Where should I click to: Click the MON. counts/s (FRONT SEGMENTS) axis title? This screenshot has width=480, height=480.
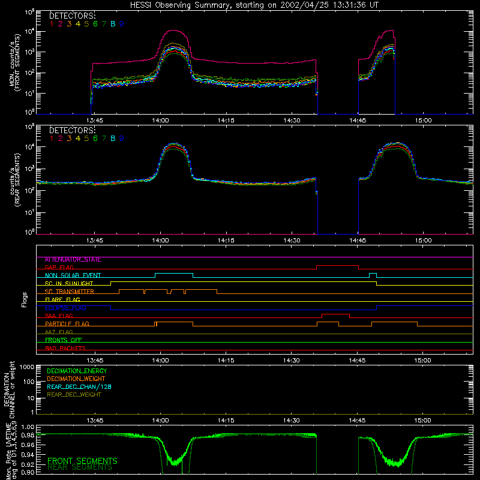pyautogui.click(x=14, y=63)
